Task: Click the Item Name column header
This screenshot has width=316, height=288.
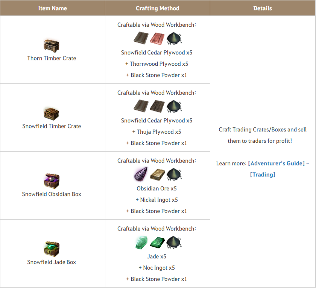Action: coord(53,8)
